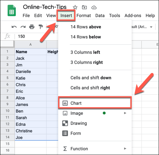Select row 1 header
This screenshot has width=159, height=155.
[x=7, y=52]
